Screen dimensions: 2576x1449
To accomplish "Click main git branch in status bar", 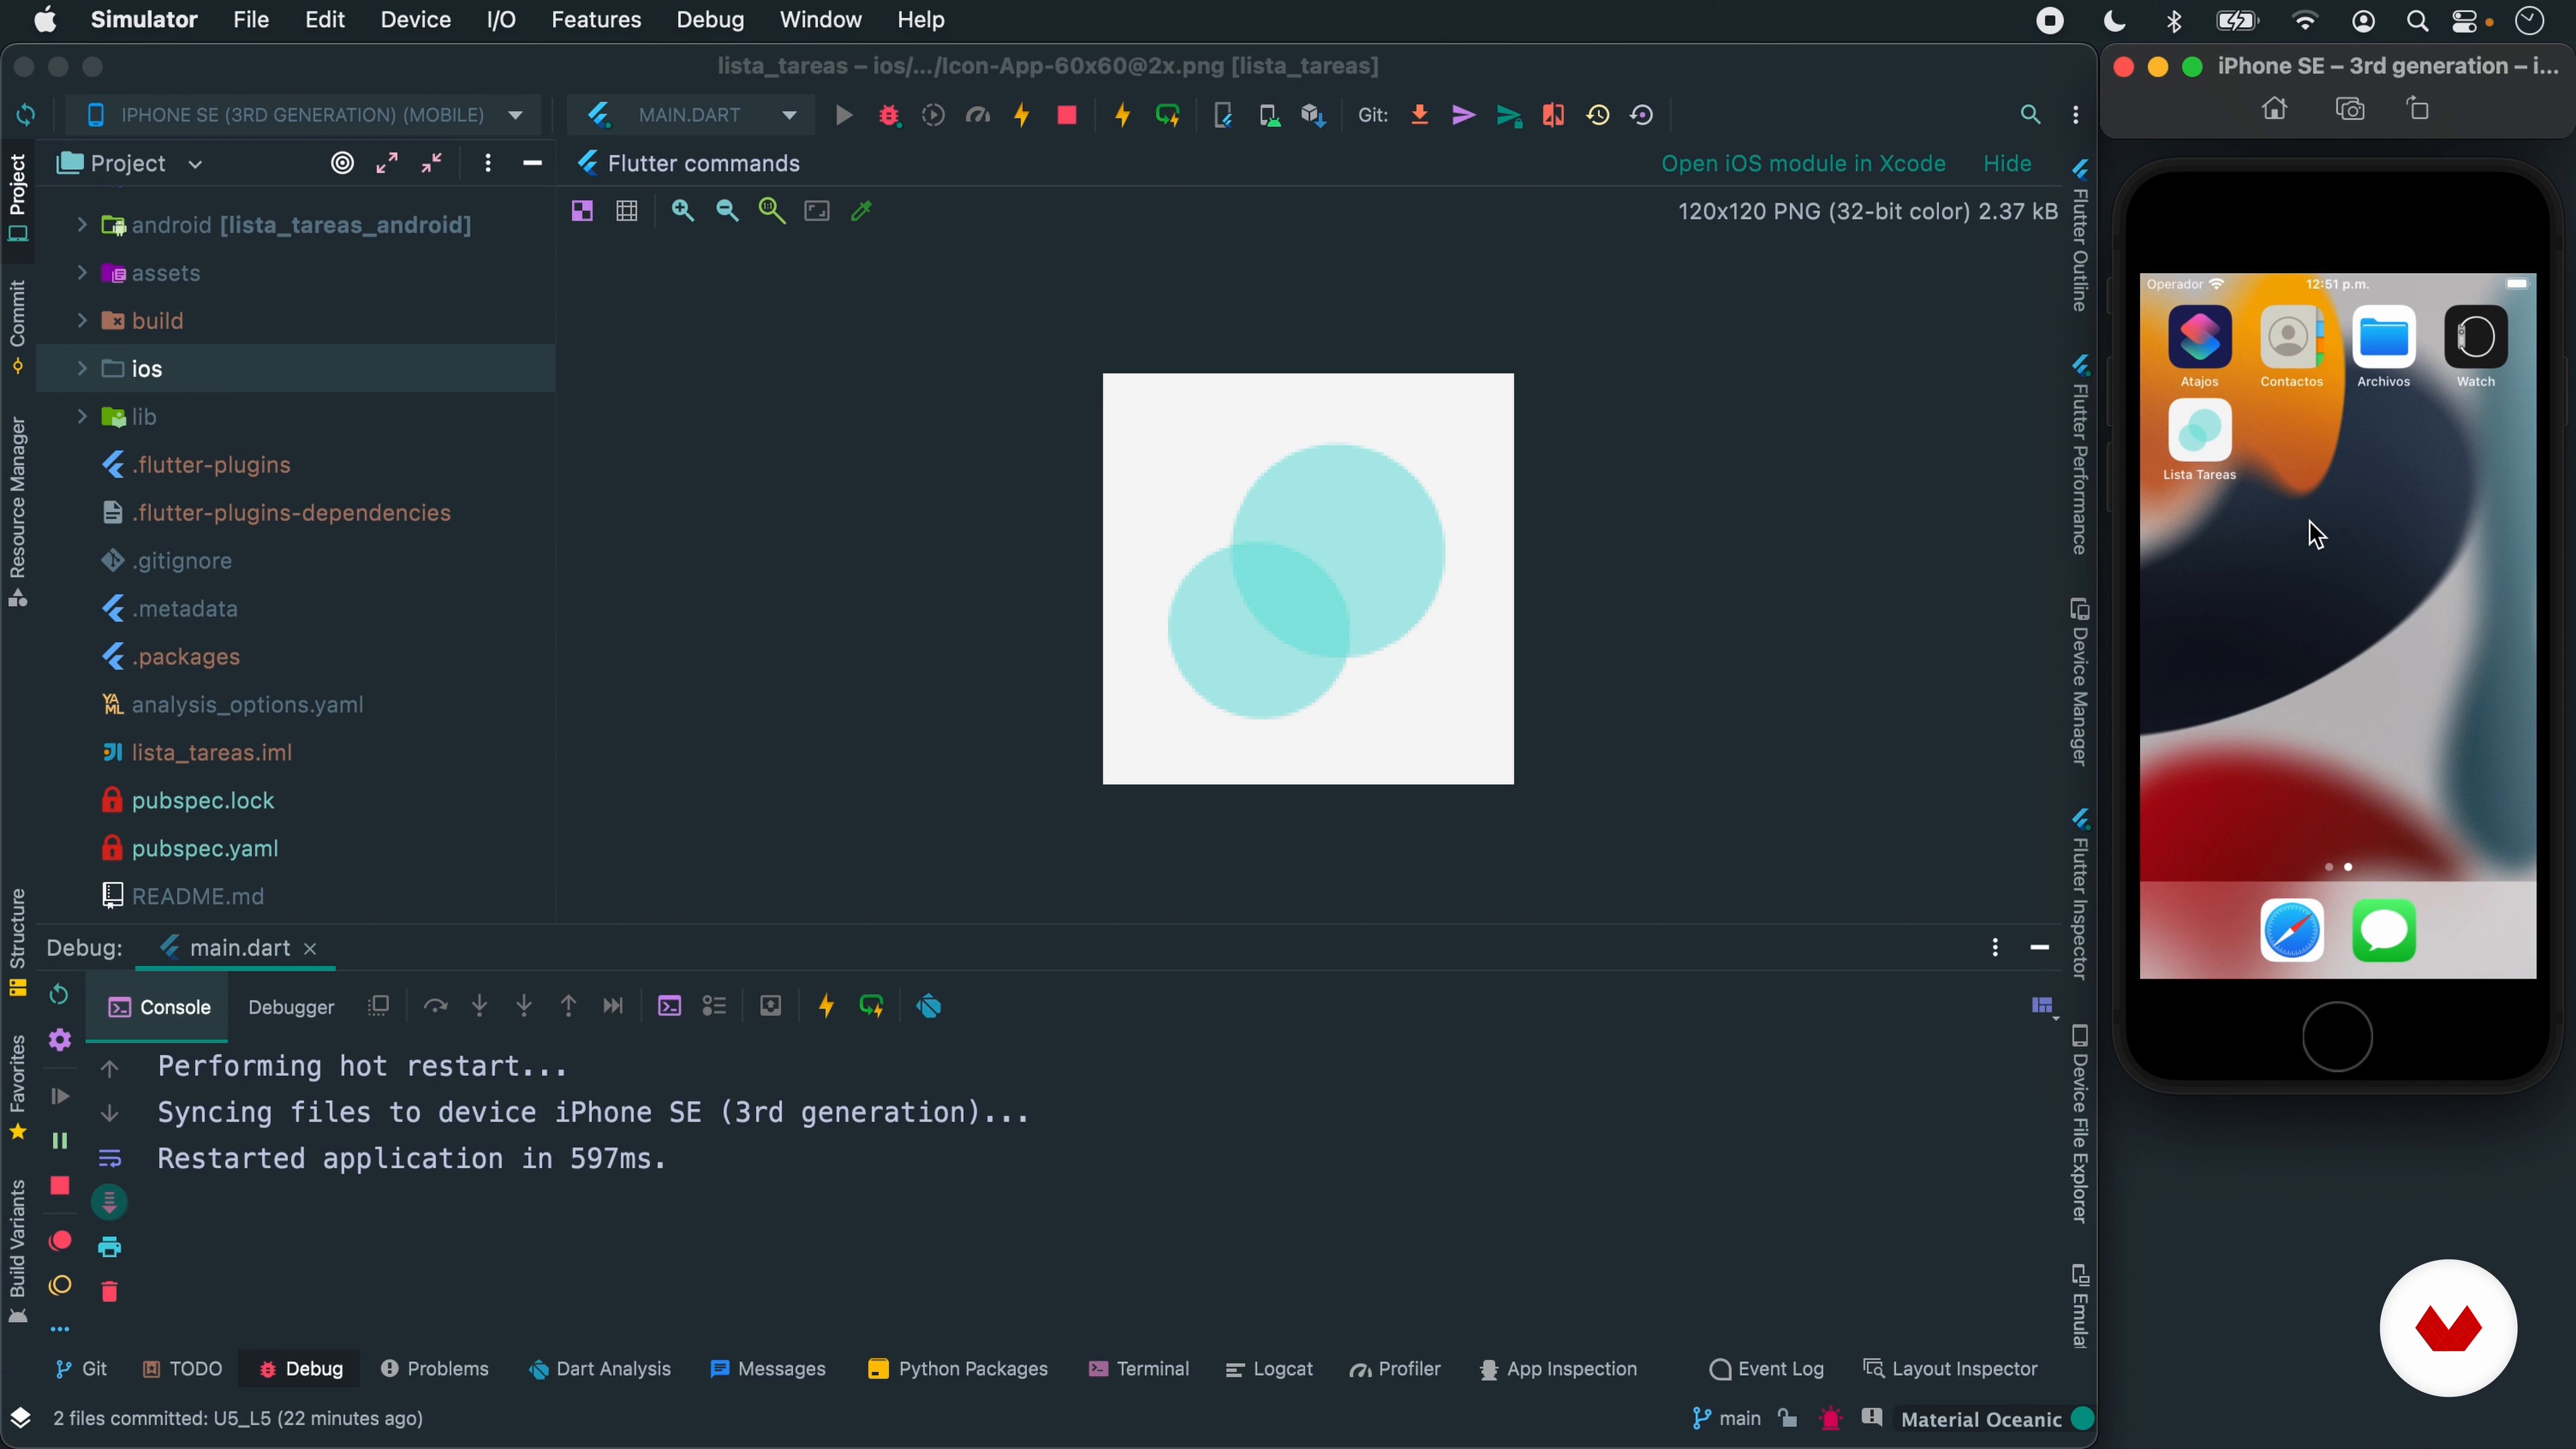I will [x=1726, y=1419].
